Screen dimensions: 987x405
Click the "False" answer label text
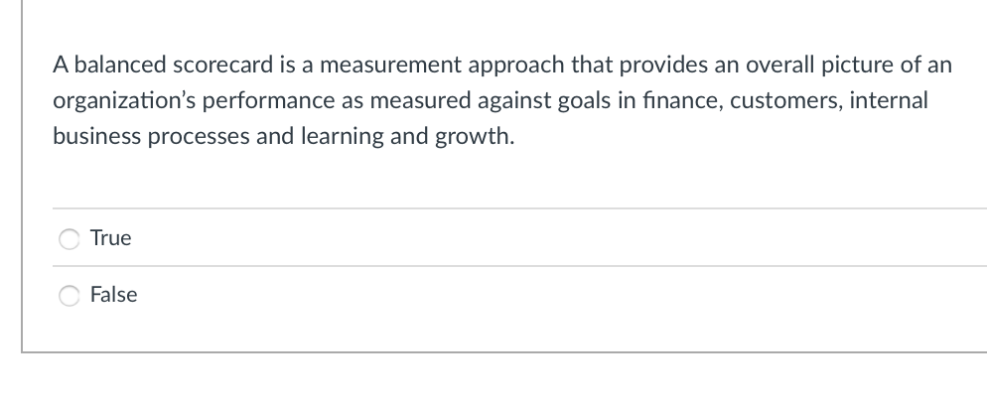[x=114, y=295]
